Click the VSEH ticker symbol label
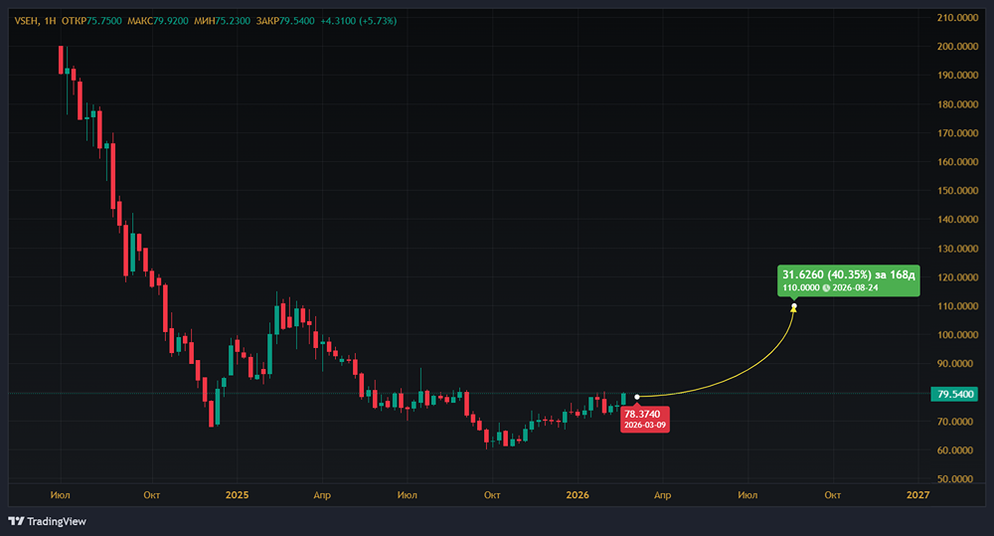This screenshot has height=536, width=994. pyautogui.click(x=26, y=21)
